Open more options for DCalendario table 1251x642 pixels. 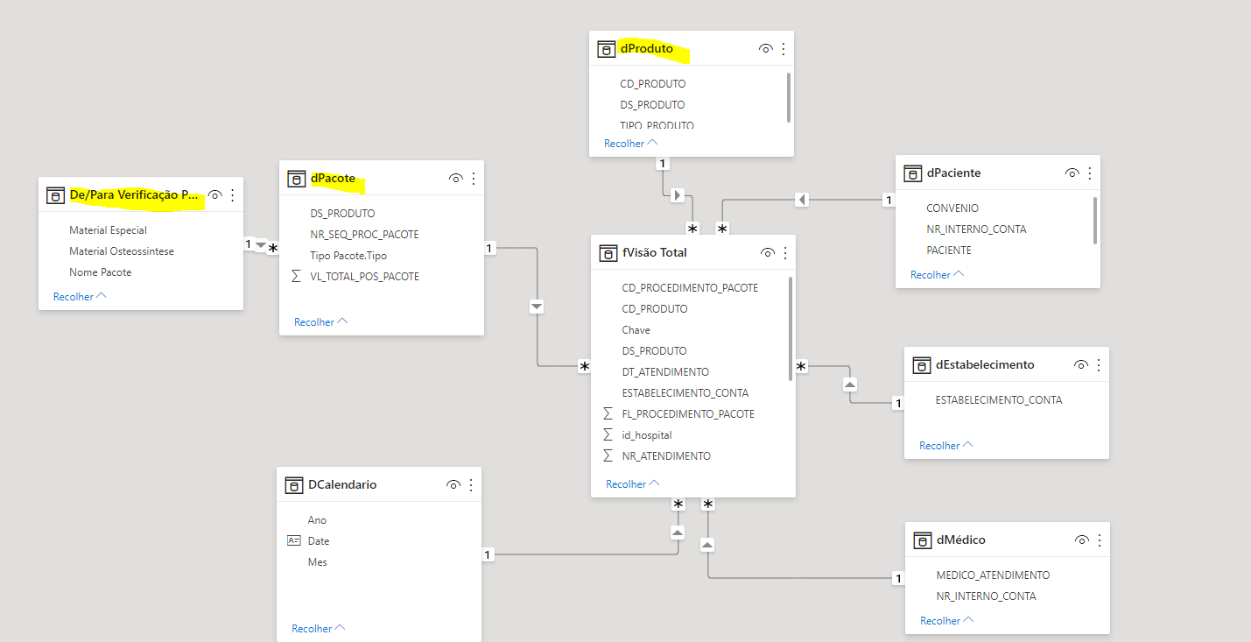click(471, 484)
